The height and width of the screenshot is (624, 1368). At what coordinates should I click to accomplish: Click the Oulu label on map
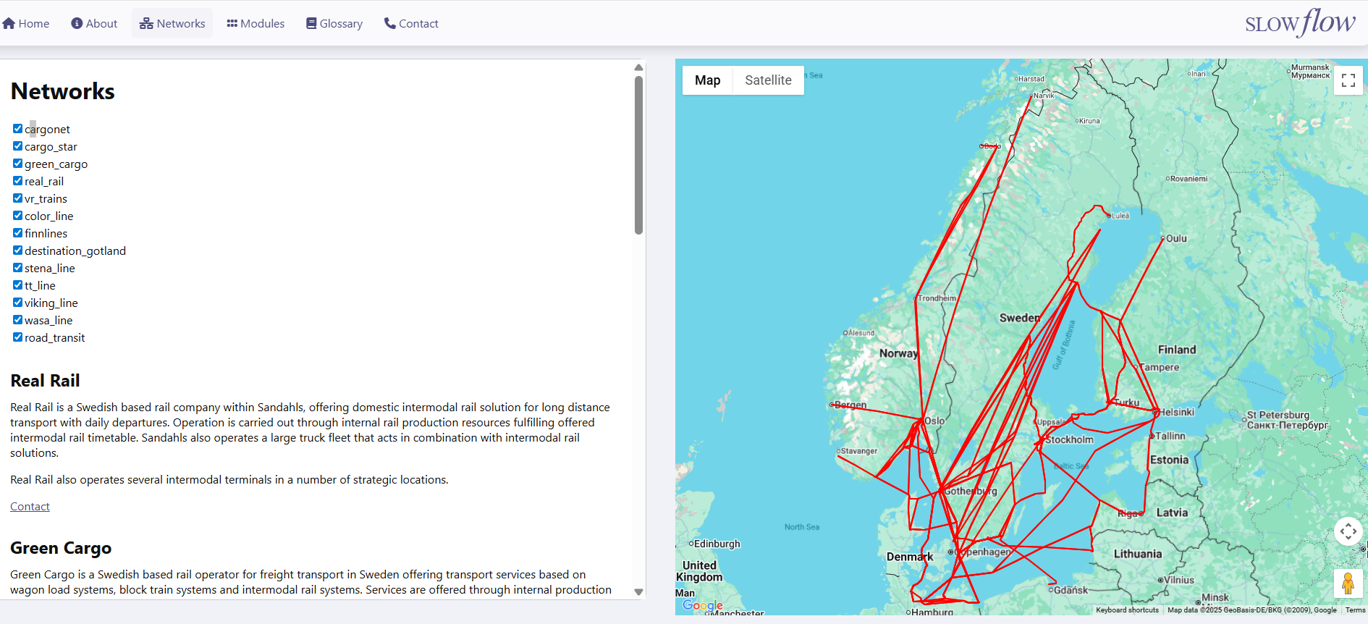tap(1176, 238)
